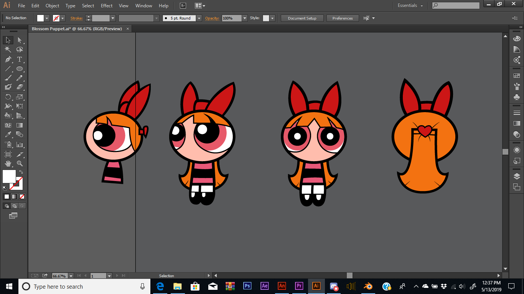Set paint mode to Gradient

[x=14, y=196]
